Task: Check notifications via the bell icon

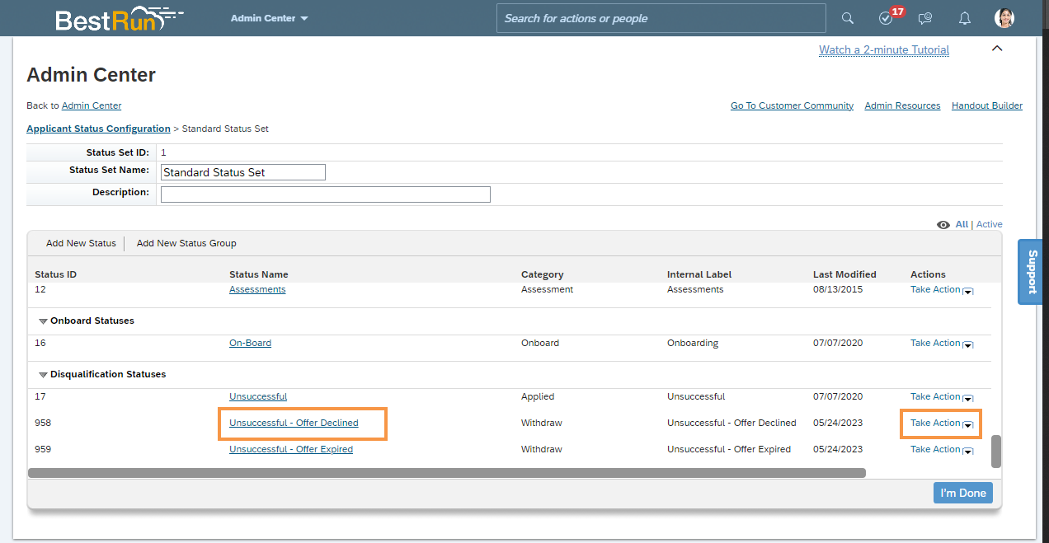Action: [964, 17]
